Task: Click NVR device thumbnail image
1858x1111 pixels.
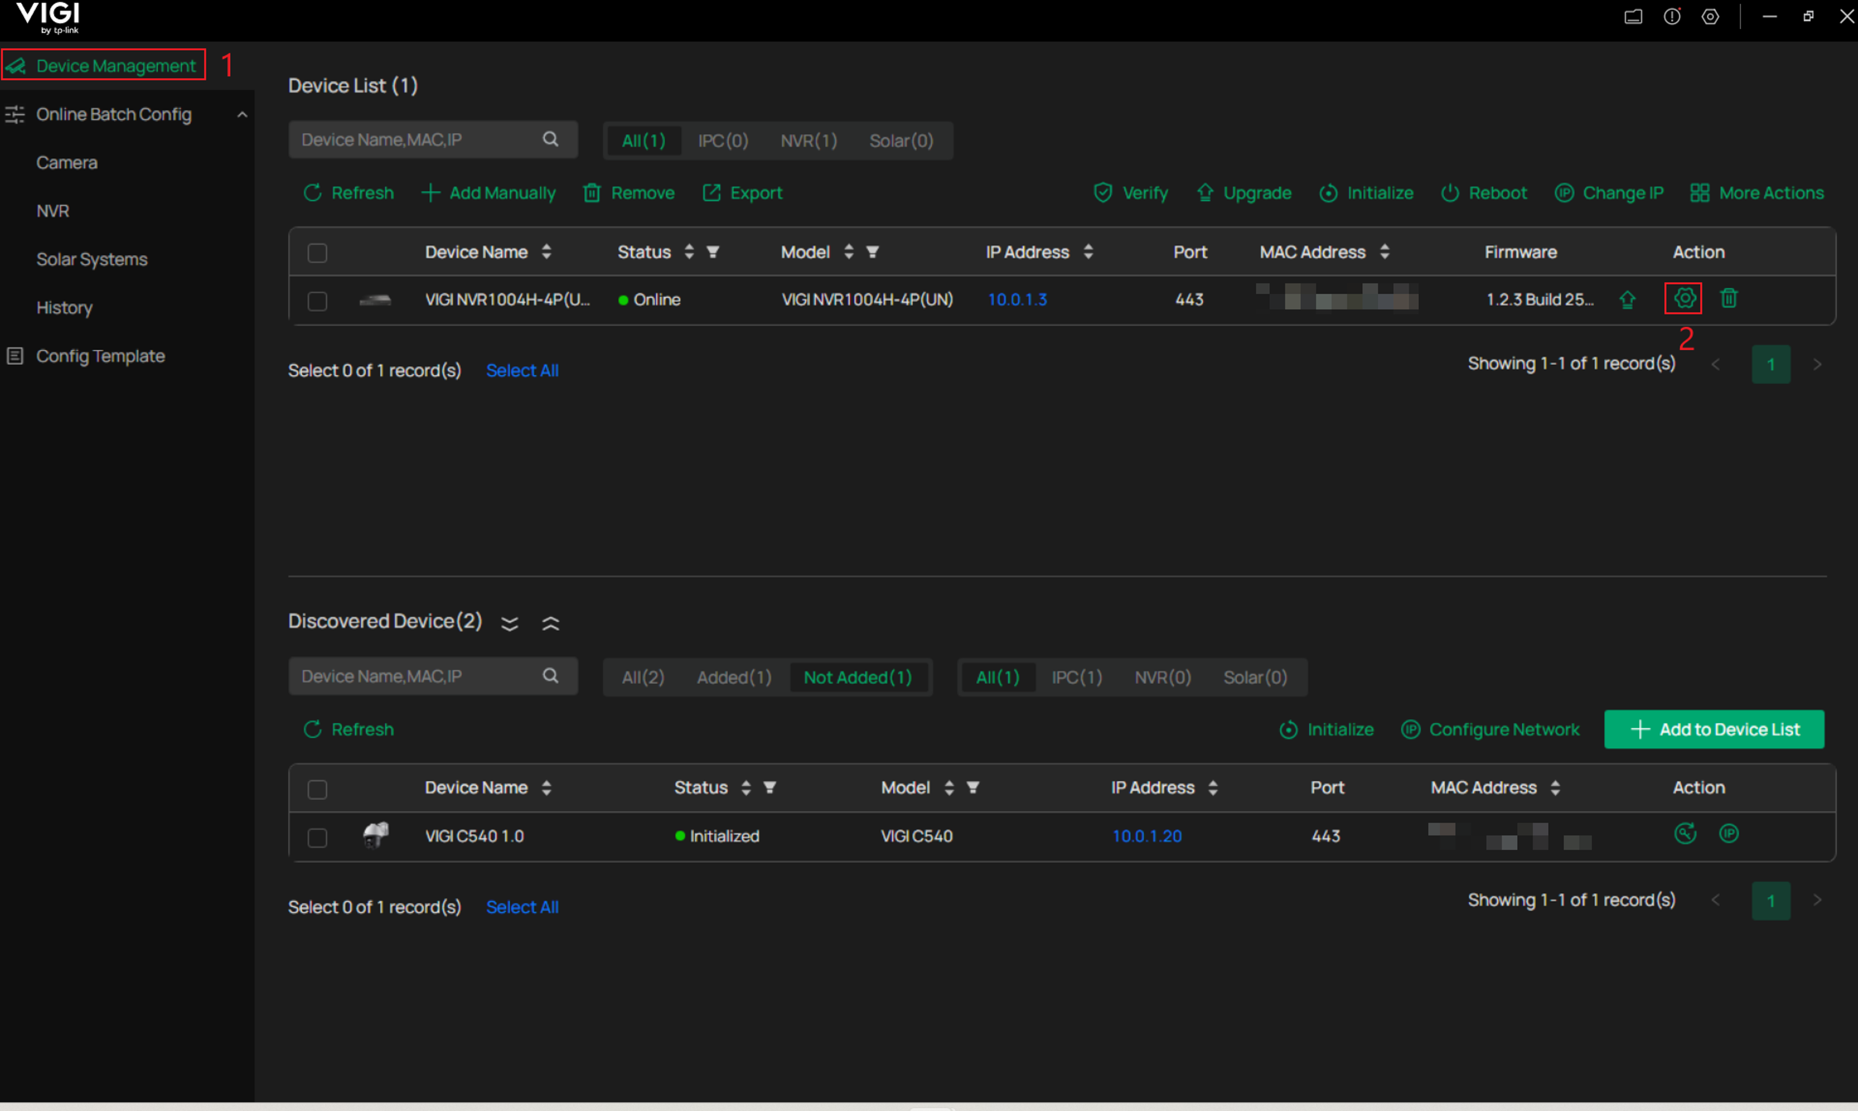Action: (x=375, y=300)
